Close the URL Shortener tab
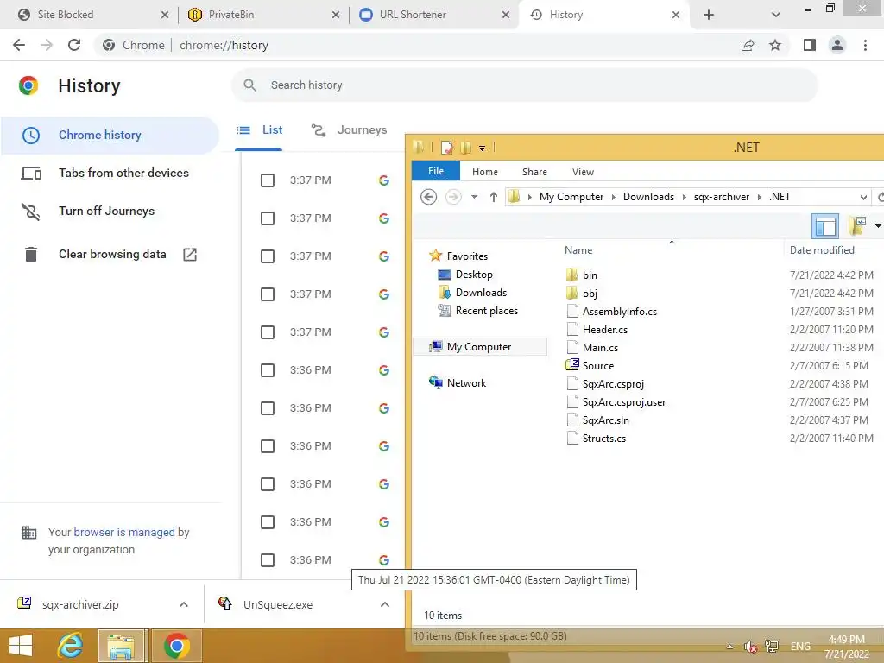This screenshot has height=663, width=884. [x=506, y=15]
